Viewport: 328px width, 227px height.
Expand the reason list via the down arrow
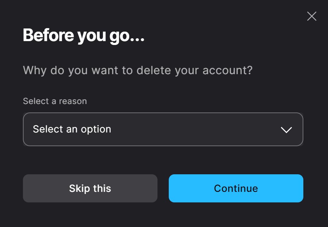(286, 130)
